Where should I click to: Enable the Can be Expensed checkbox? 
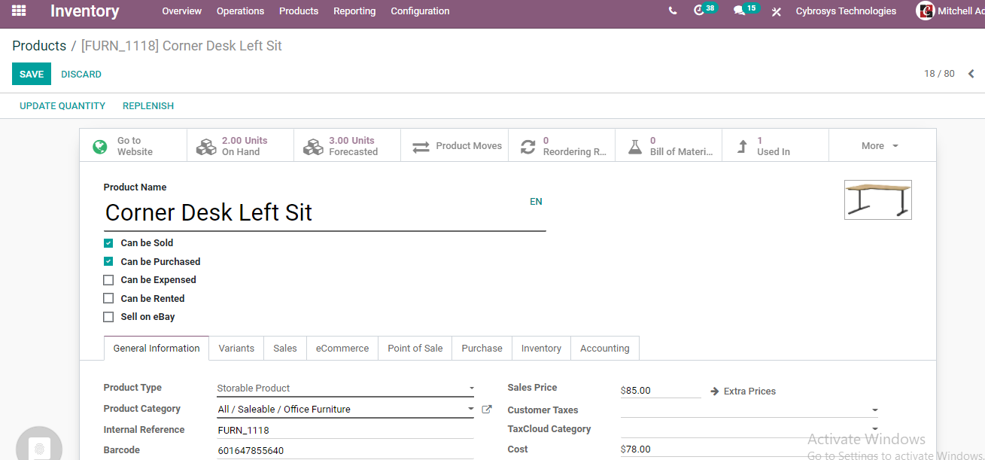click(x=108, y=280)
